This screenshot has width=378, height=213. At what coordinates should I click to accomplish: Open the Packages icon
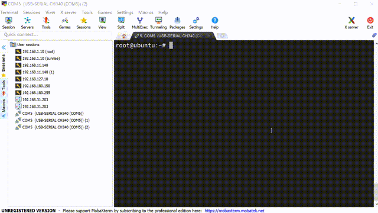coord(177,23)
